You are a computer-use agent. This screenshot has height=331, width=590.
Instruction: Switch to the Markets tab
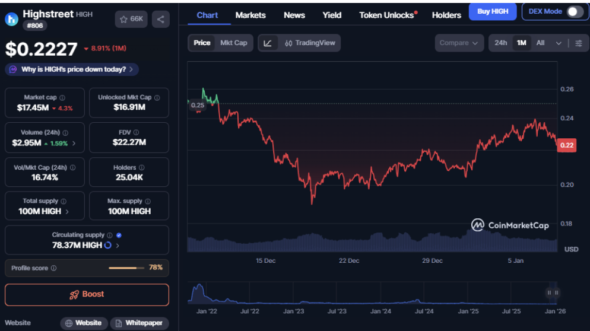click(x=250, y=15)
